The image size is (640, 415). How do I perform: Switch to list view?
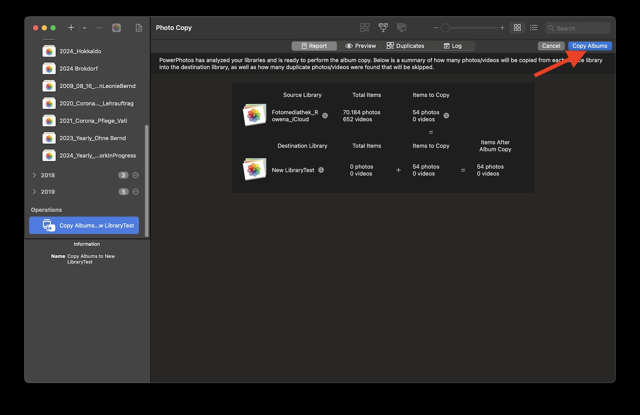coord(533,28)
